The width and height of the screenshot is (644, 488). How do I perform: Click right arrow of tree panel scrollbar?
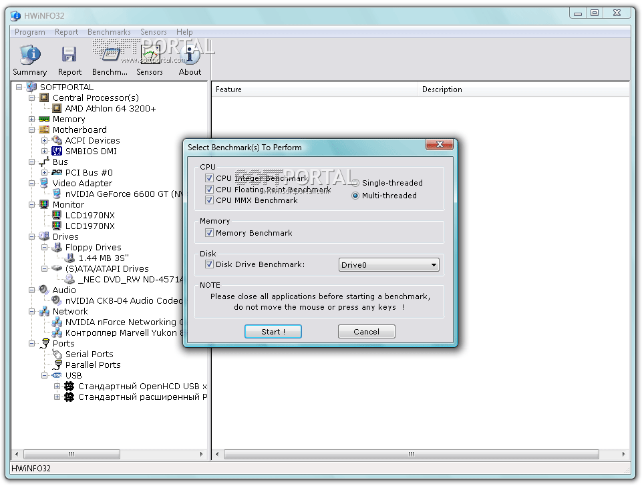tap(201, 454)
